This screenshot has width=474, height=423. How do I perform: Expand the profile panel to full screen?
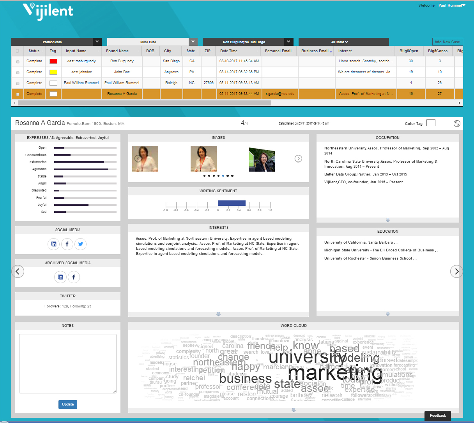coord(457,123)
